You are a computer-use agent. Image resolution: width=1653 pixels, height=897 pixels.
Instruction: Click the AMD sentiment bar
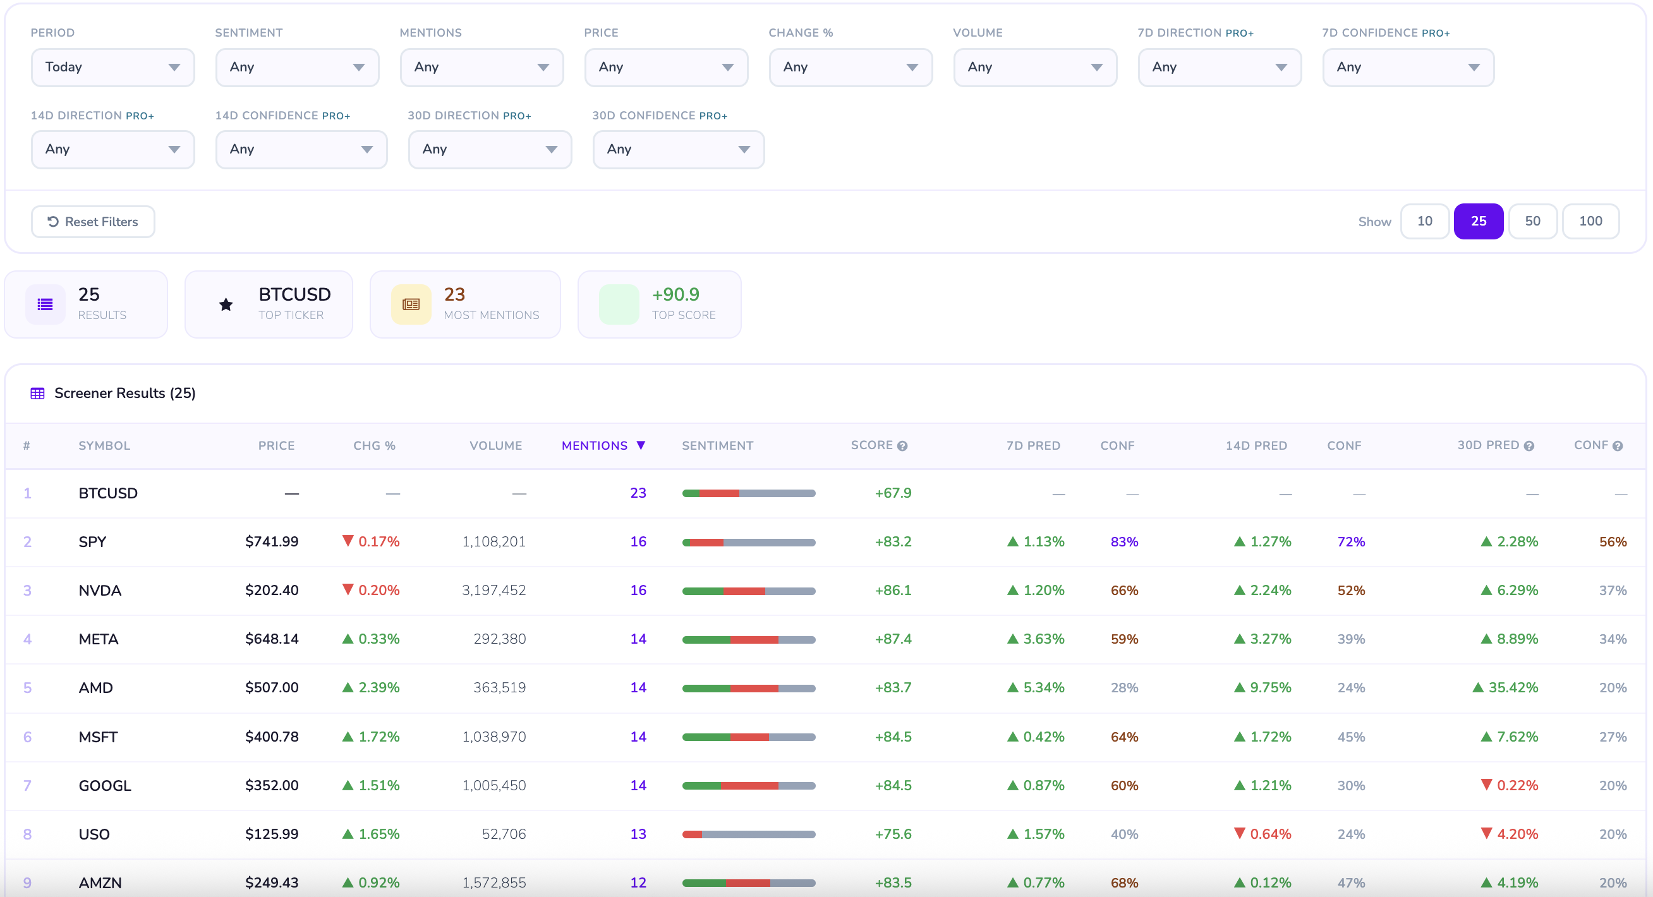(x=748, y=689)
